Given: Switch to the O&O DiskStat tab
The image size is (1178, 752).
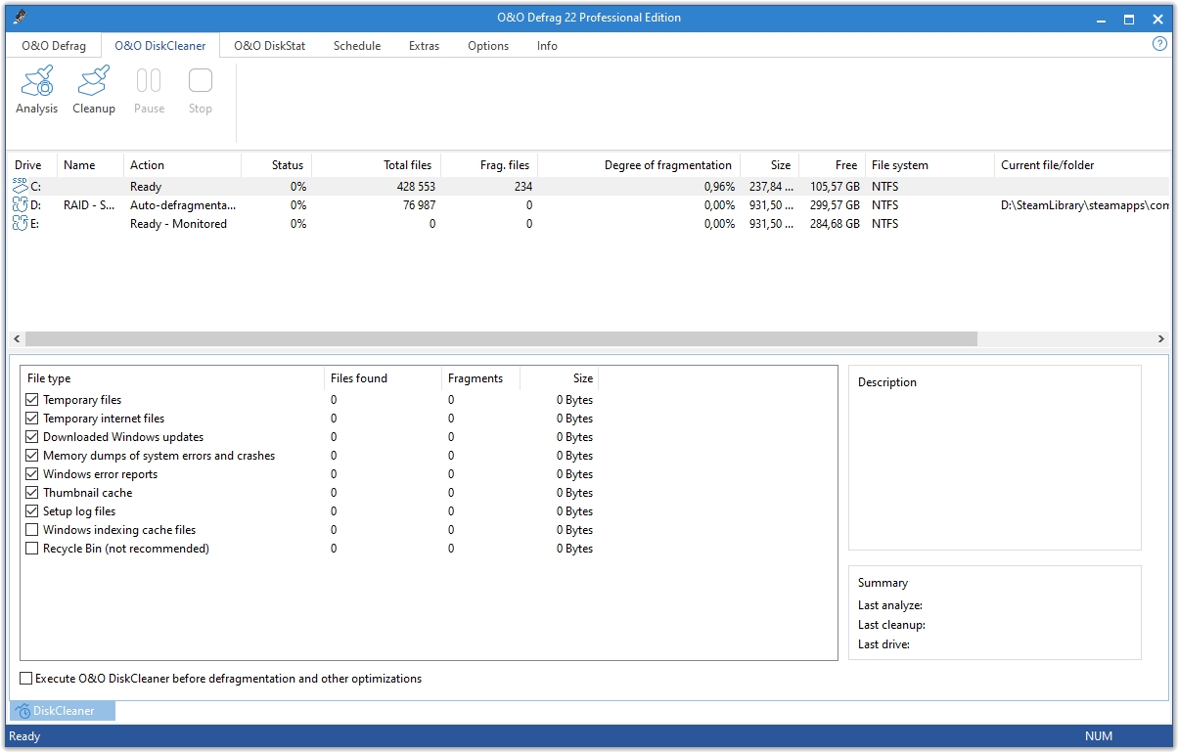Looking at the screenshot, I should 269,46.
